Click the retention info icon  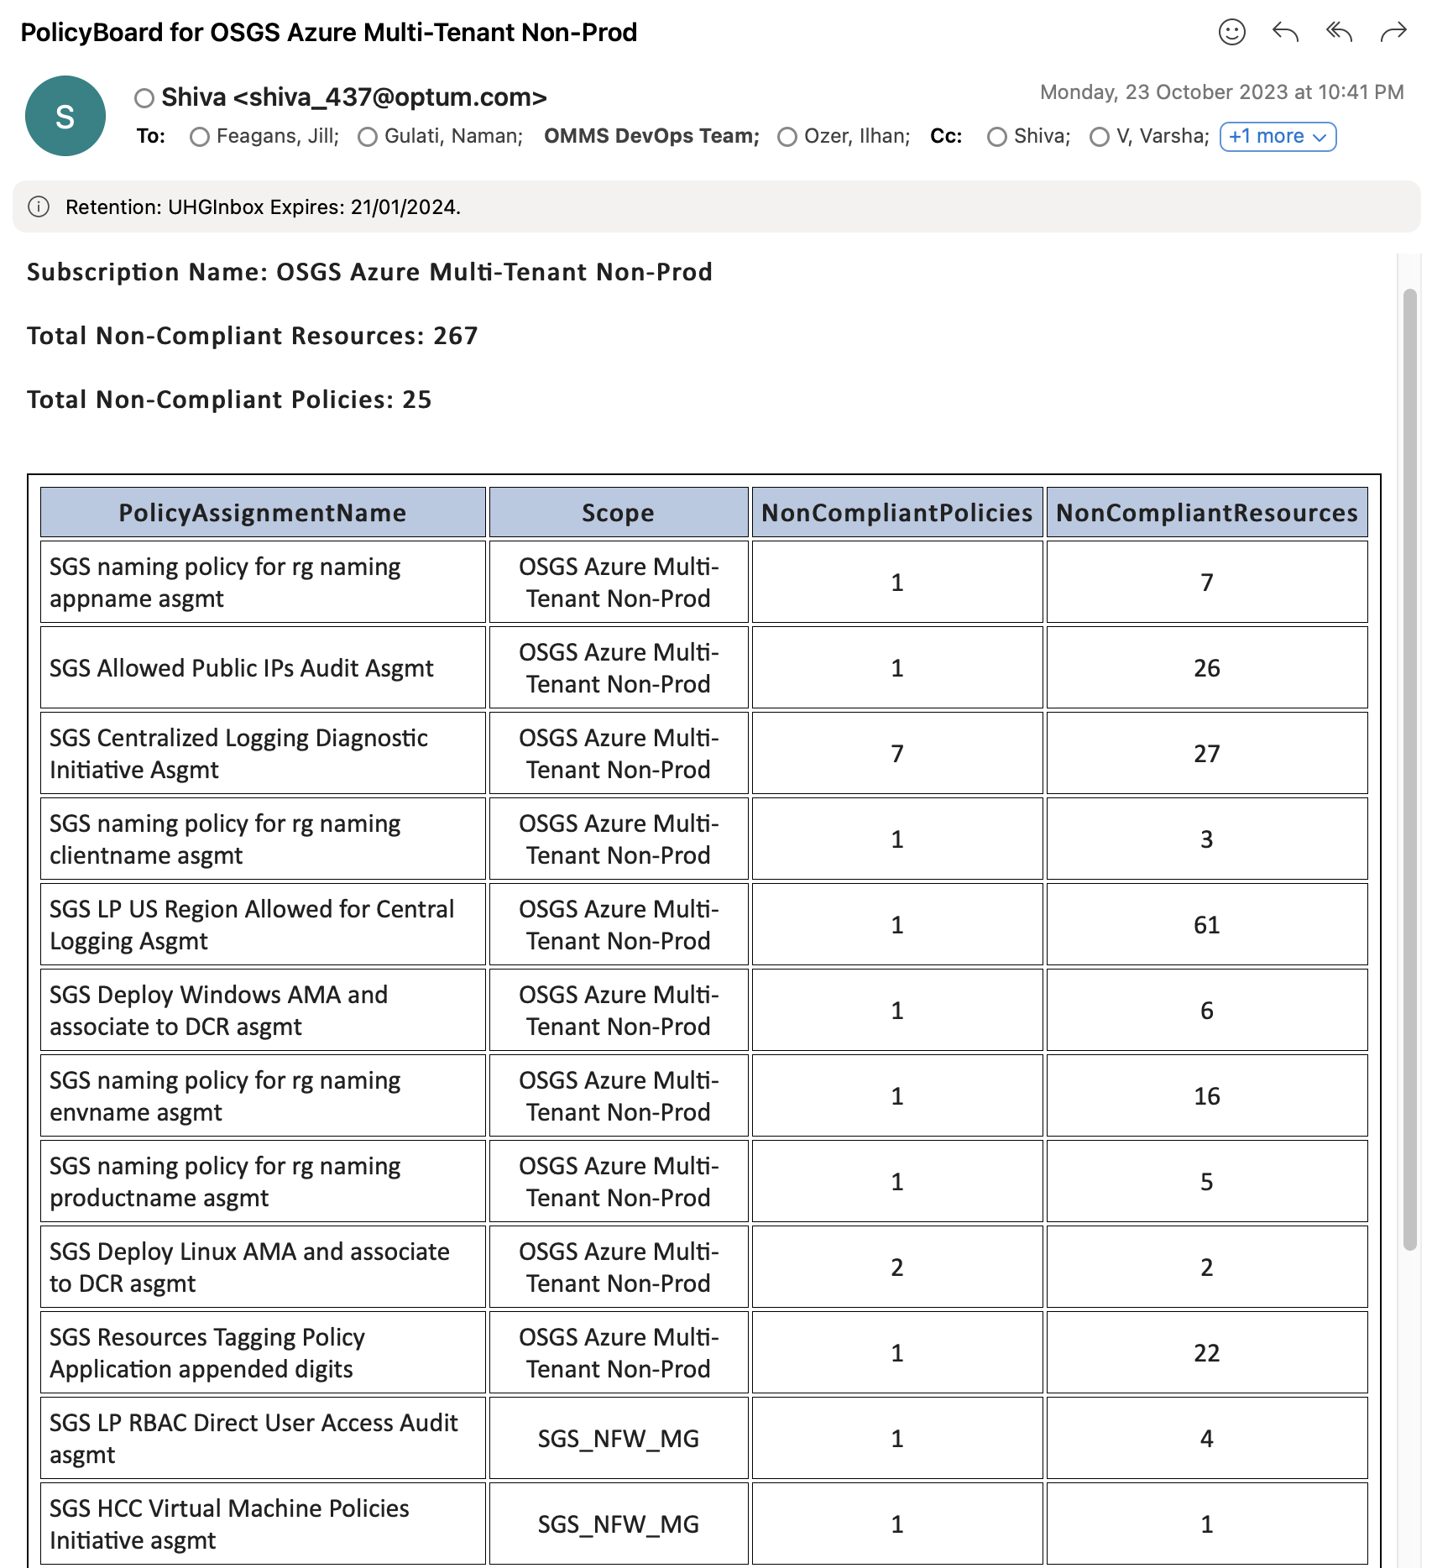pyautogui.click(x=39, y=206)
